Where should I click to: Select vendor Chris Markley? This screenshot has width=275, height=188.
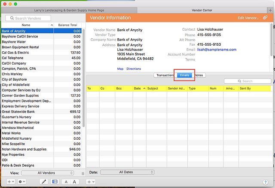pos(41,74)
